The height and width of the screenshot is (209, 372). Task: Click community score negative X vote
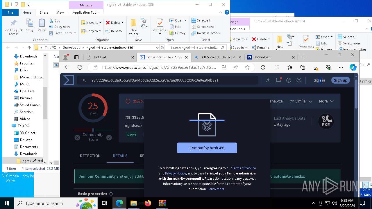tap(77, 138)
